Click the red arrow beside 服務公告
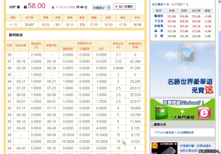This screenshot has width=221, height=154. pos(152,125)
